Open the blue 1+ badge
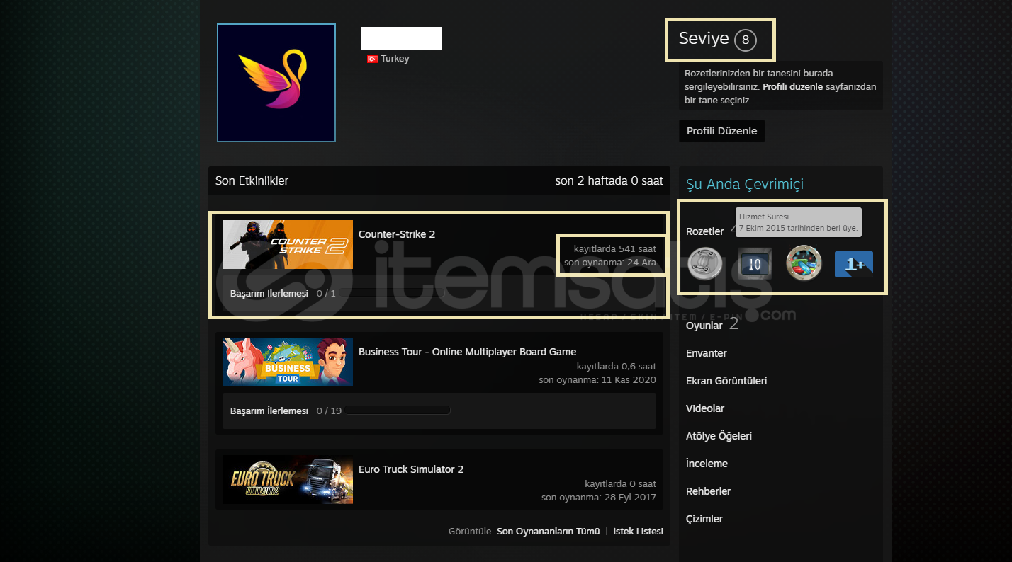 (854, 264)
